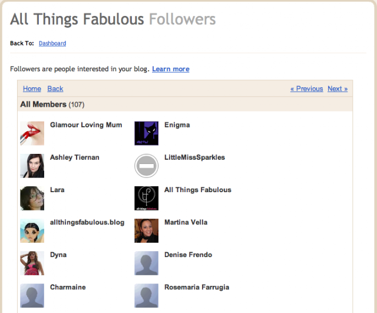Image resolution: width=377 pixels, height=313 pixels.
Task: Open Rosemaria Farrugia's default avatar
Action: pos(146,295)
